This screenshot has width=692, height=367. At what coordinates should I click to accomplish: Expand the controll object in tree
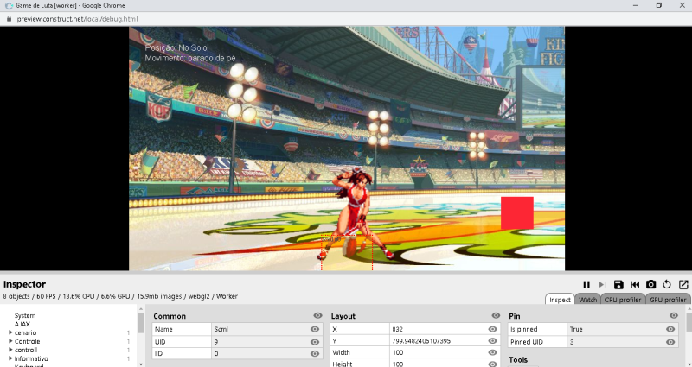10,350
